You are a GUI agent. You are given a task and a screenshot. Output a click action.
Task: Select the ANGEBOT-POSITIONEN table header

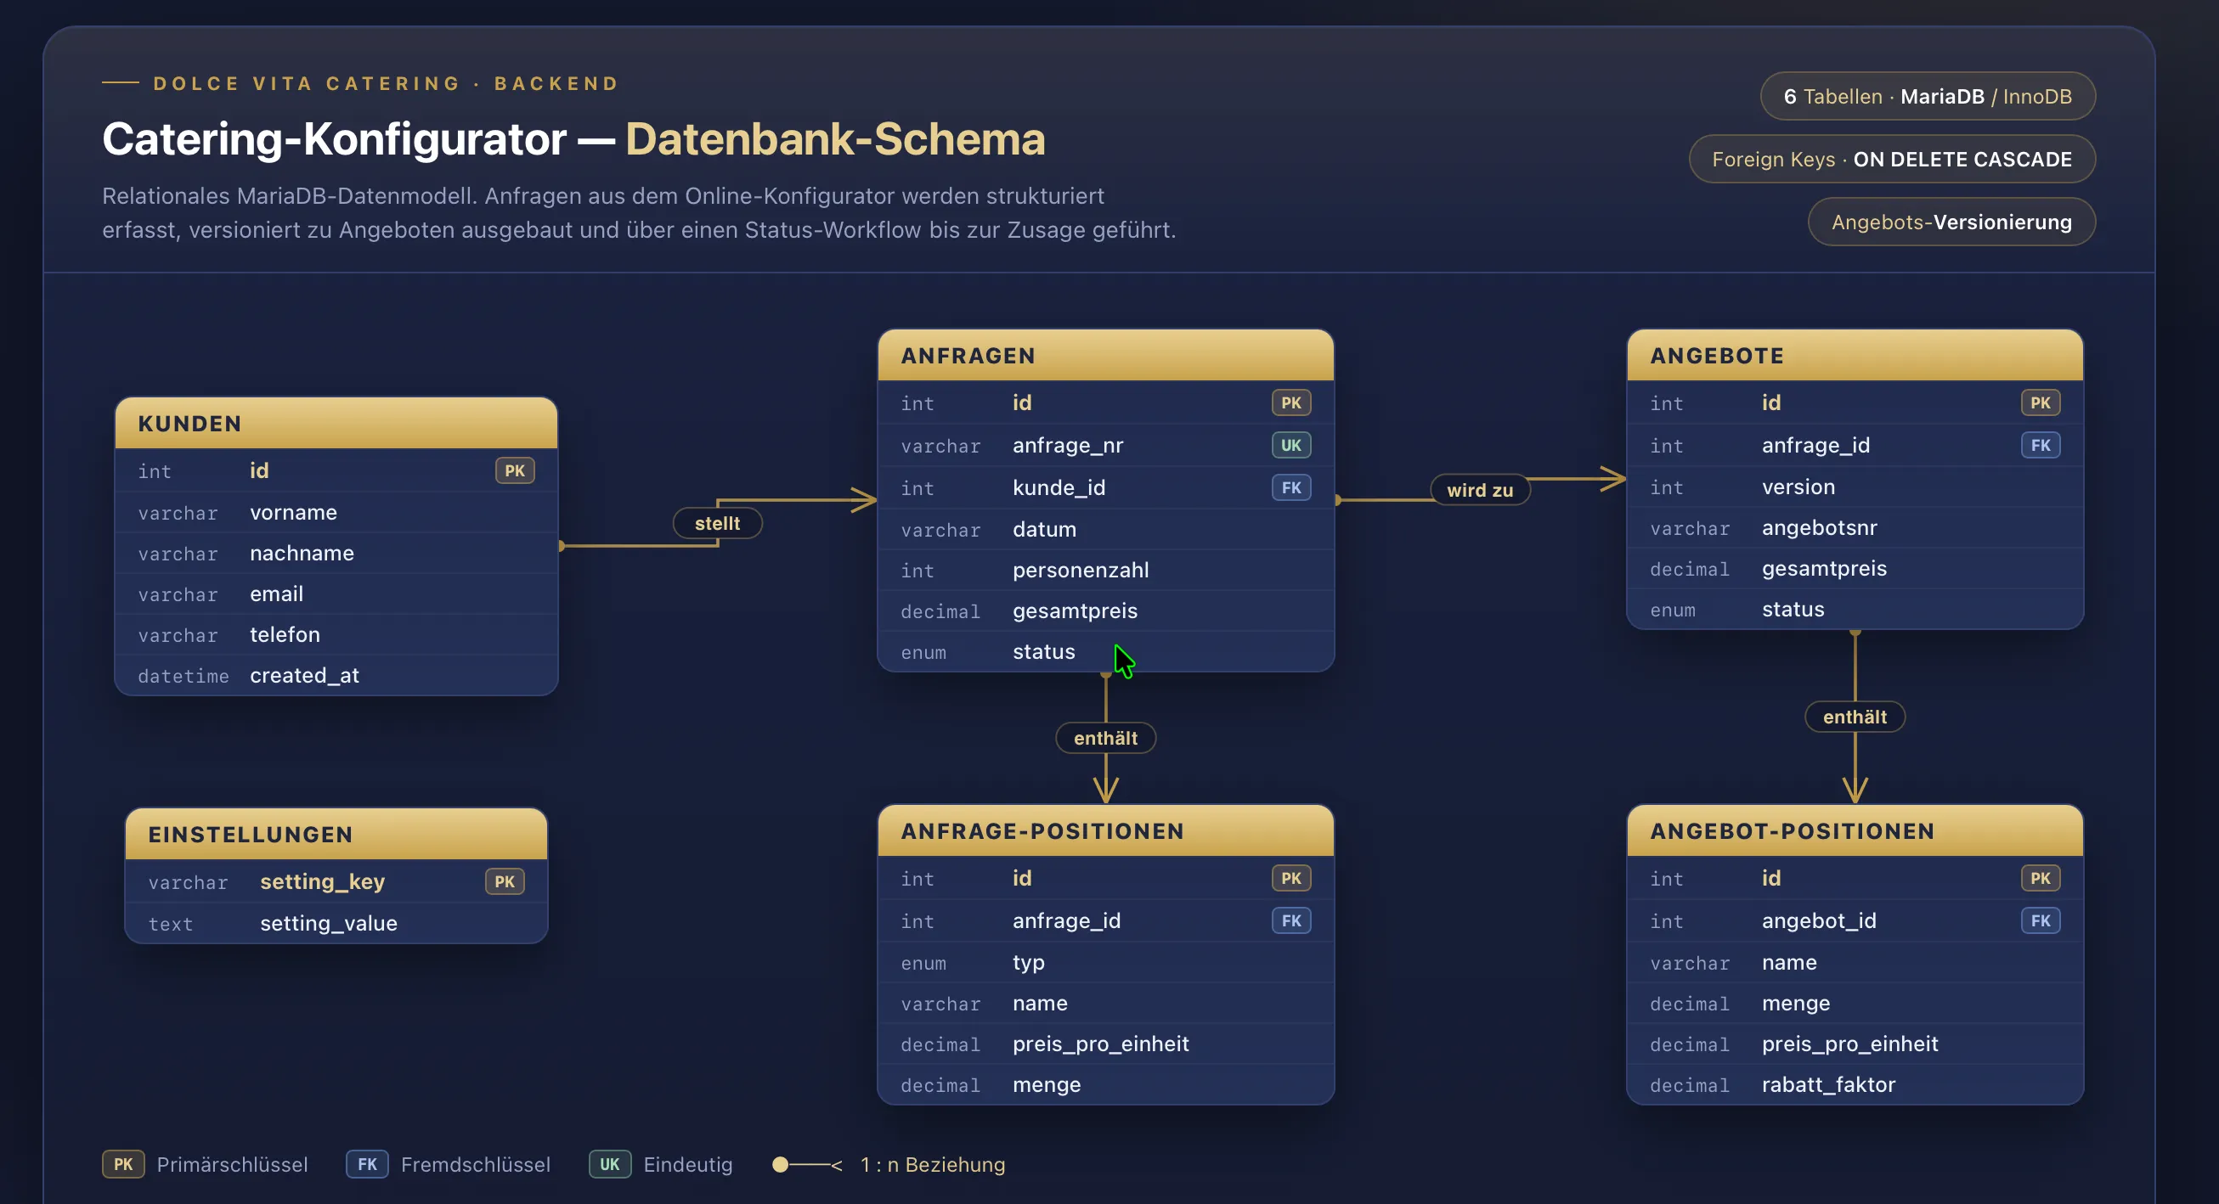pyautogui.click(x=1855, y=830)
